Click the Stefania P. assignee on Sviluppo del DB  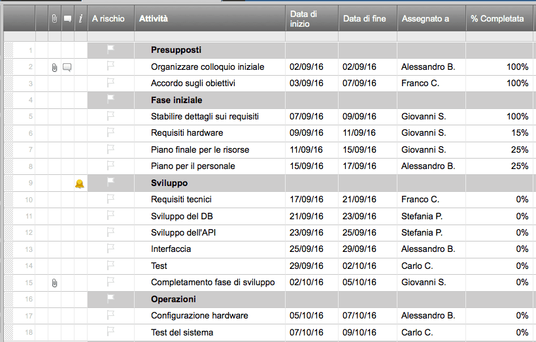tap(431, 216)
